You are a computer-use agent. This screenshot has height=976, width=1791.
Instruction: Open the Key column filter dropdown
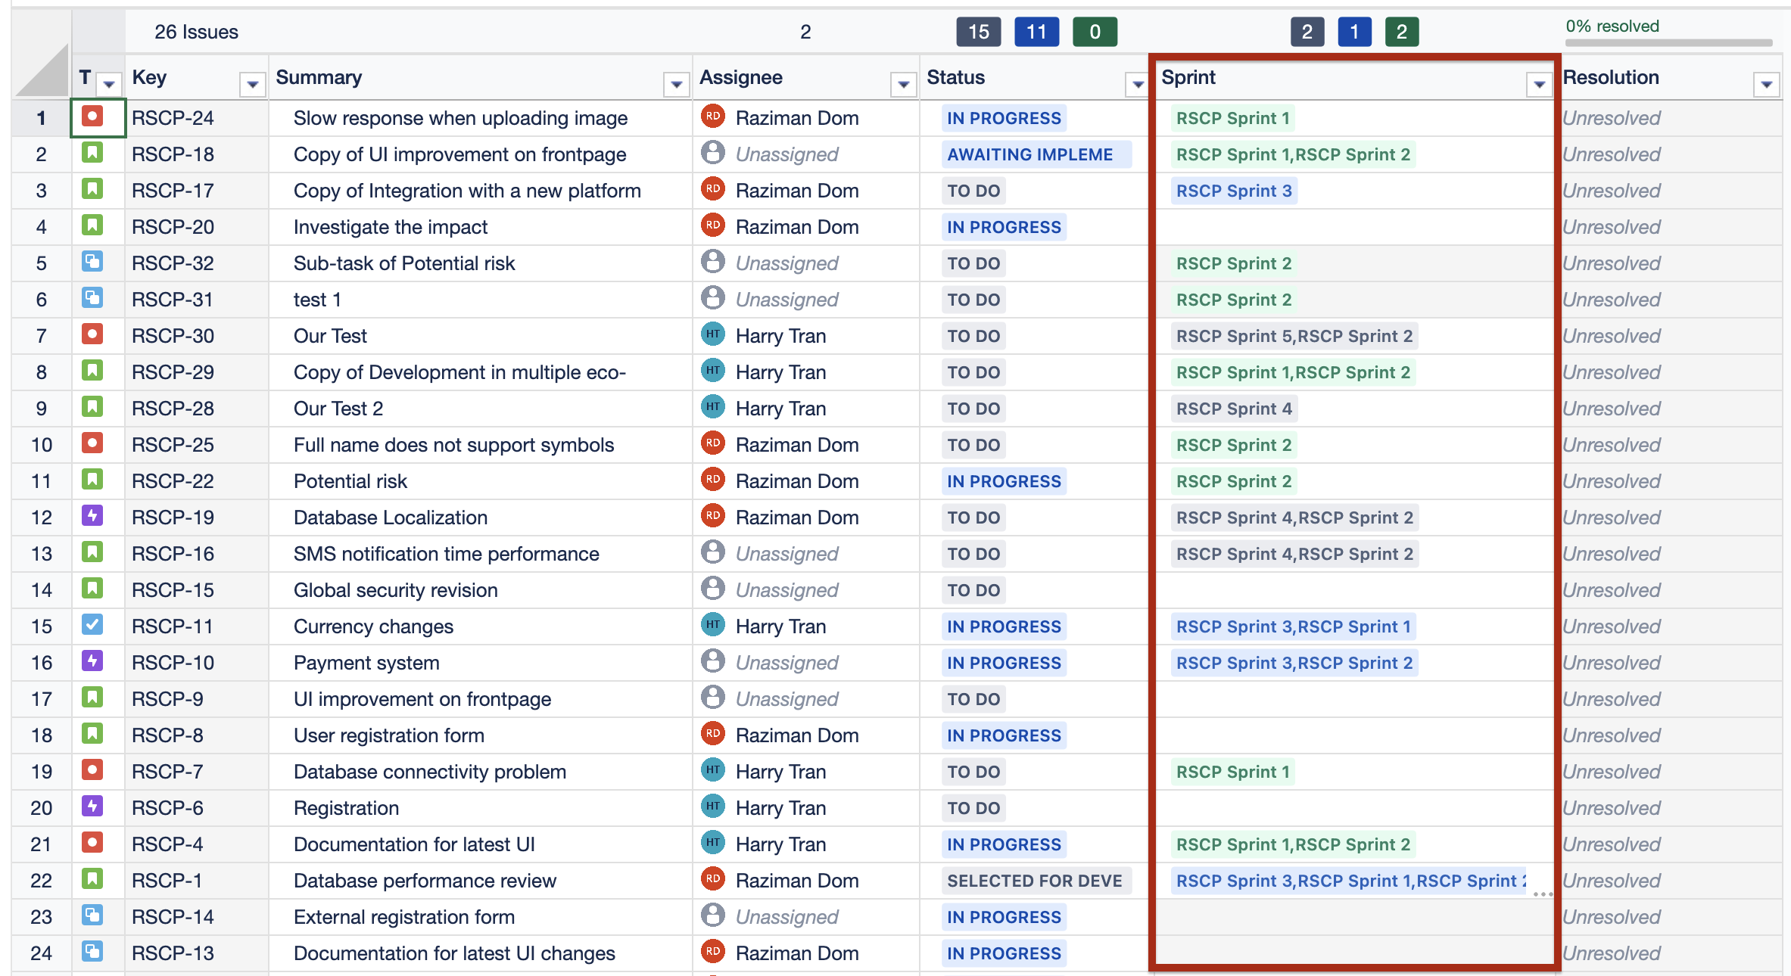252,85
